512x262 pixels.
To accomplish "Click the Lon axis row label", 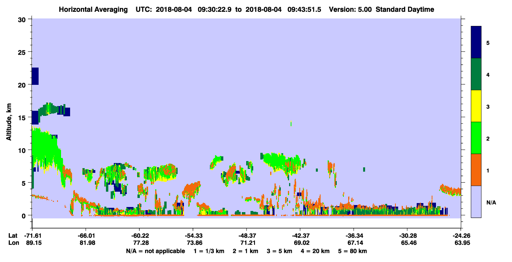I will (13, 243).
